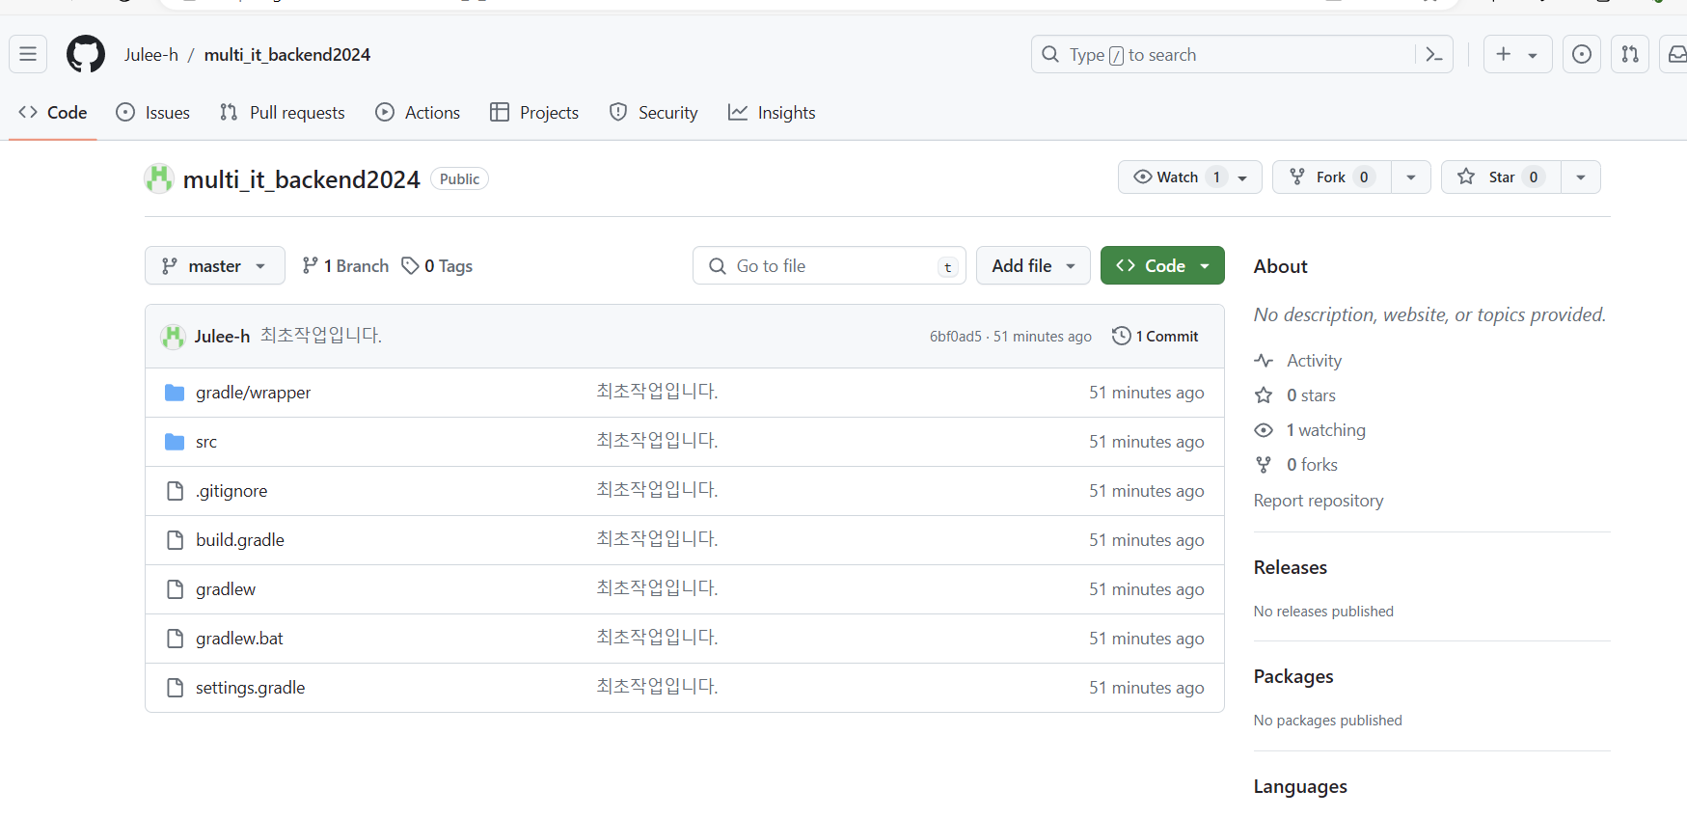Open the gradle/wrapper folder
The width and height of the screenshot is (1687, 817).
(253, 393)
